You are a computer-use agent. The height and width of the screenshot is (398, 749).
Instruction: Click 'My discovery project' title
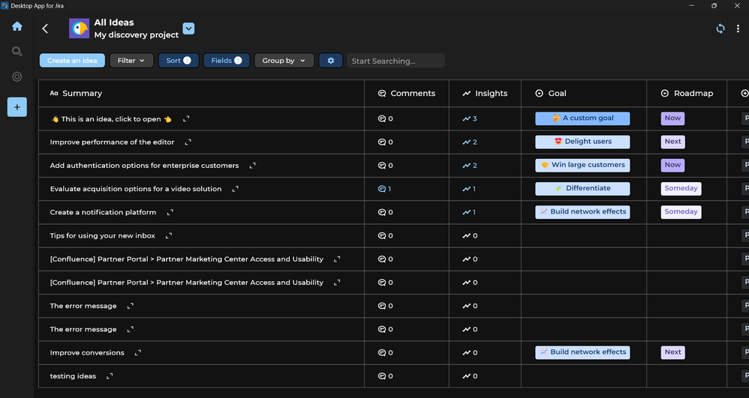[x=136, y=34]
